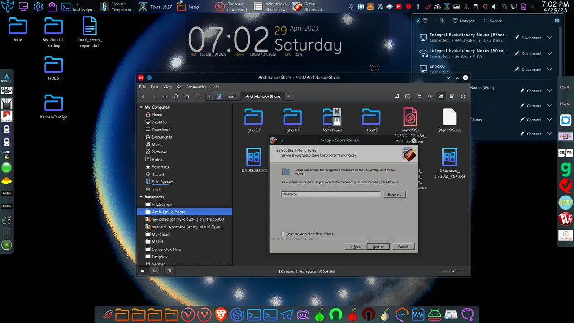Screen dimensions: 574x323
Task: Click Next in Shareaza setup
Action: (378, 247)
